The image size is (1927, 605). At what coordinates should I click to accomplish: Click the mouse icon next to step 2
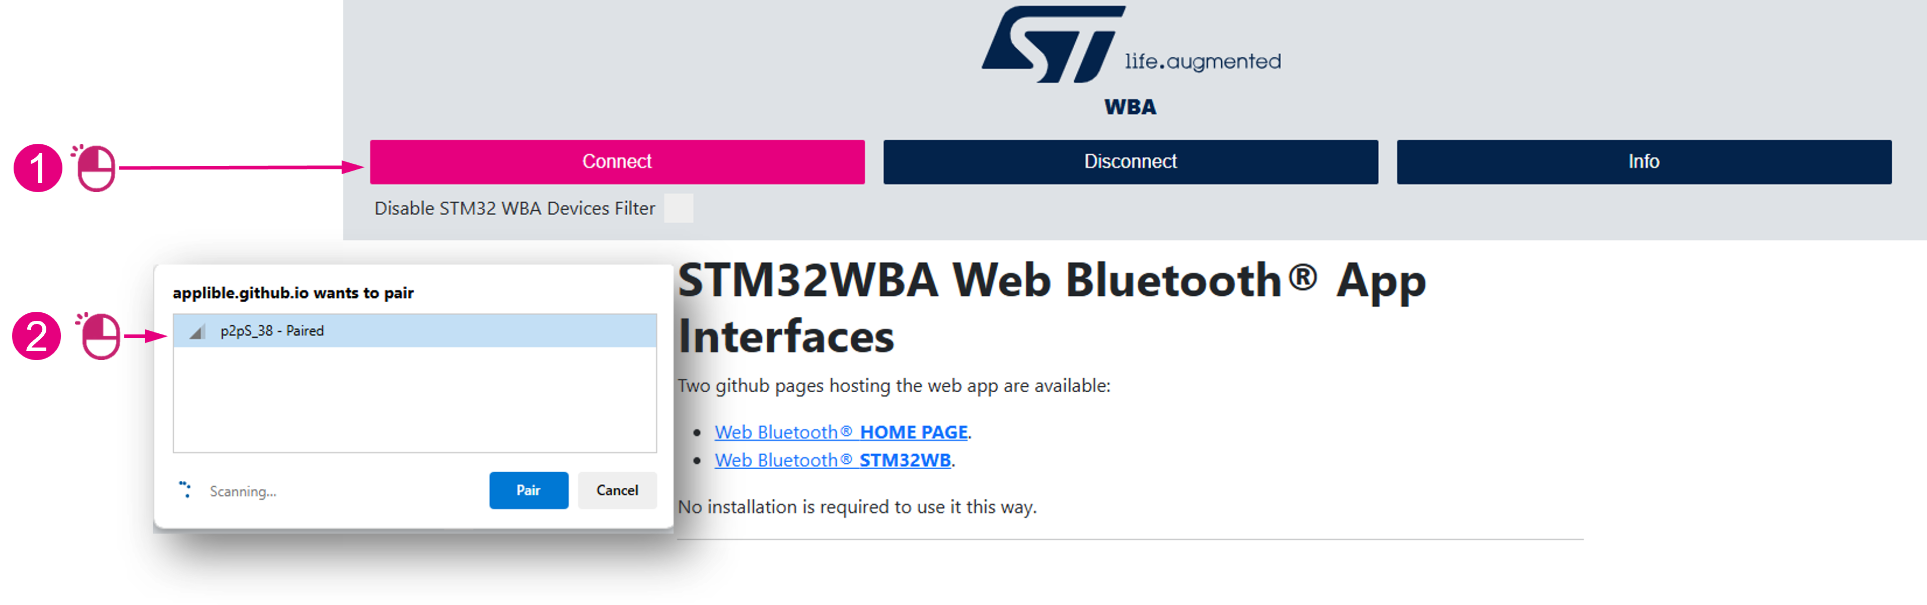point(99,335)
